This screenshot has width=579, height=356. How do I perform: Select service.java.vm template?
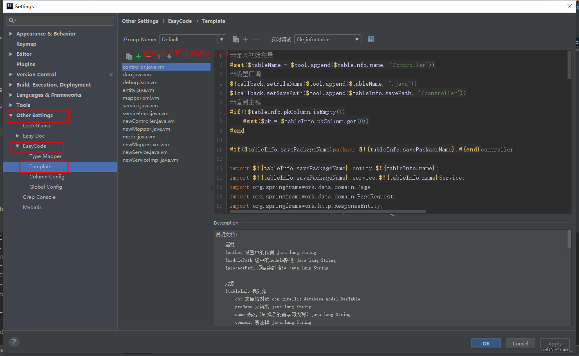tap(166, 105)
